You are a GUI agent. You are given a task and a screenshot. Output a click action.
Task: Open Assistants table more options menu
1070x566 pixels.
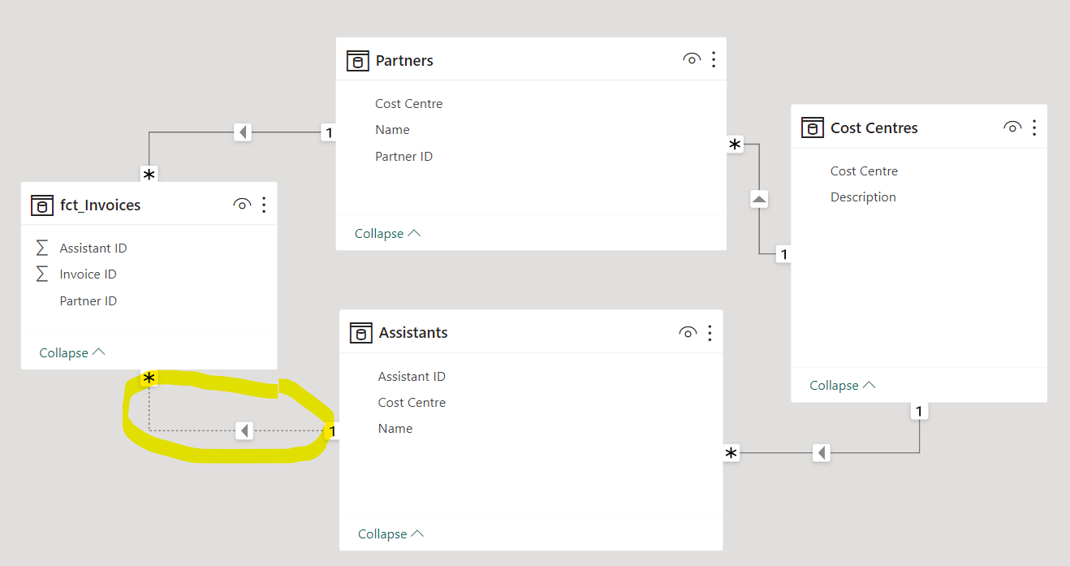(x=710, y=332)
